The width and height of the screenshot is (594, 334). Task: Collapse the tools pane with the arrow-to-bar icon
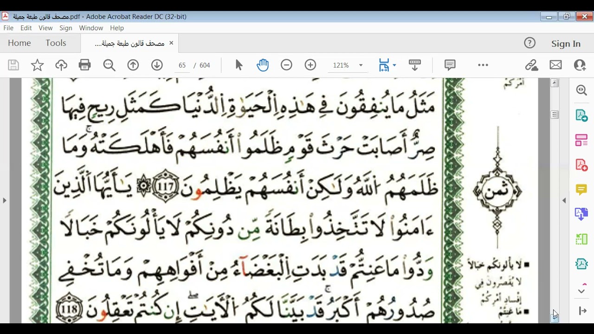coord(582,311)
